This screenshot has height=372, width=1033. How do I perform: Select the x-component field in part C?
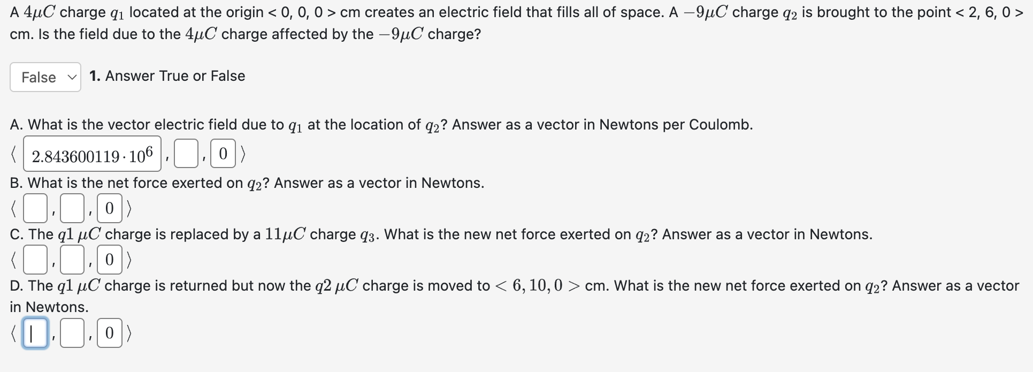click(34, 260)
